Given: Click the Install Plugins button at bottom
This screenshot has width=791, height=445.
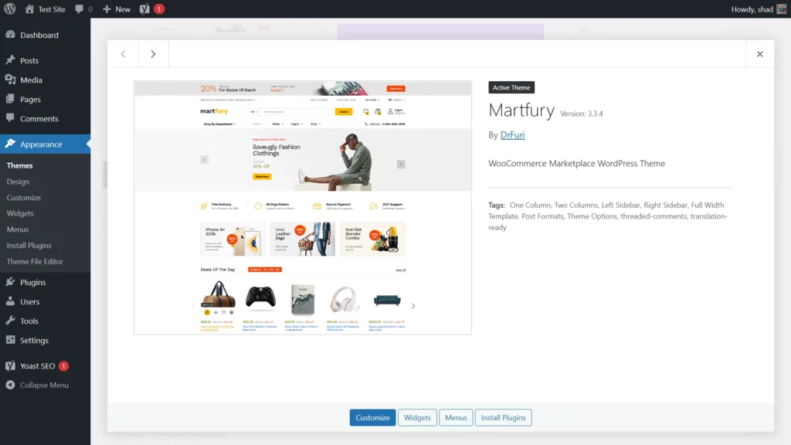Looking at the screenshot, I should pyautogui.click(x=503, y=418).
